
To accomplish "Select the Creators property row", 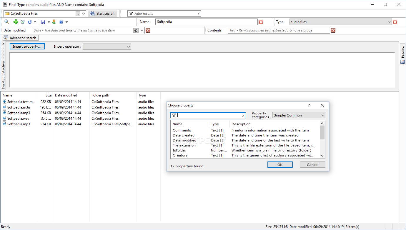I will pyautogui.click(x=245, y=155).
